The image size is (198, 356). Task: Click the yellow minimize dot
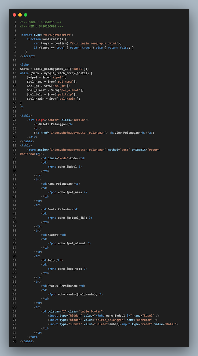tap(20, 15)
